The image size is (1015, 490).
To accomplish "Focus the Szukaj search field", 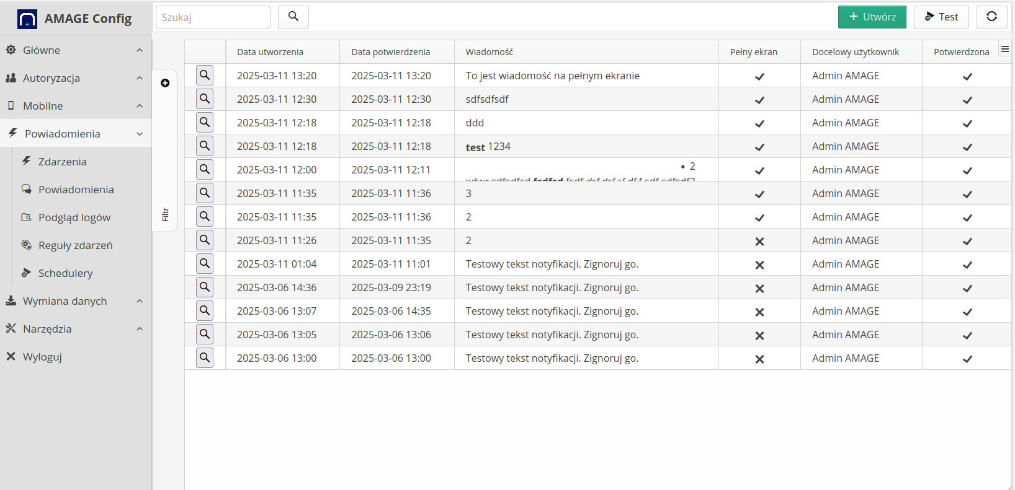I will 213,17.
